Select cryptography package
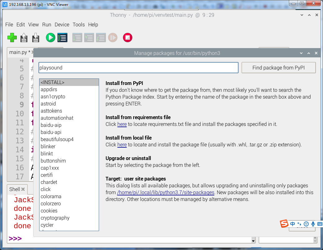 pos(69,218)
